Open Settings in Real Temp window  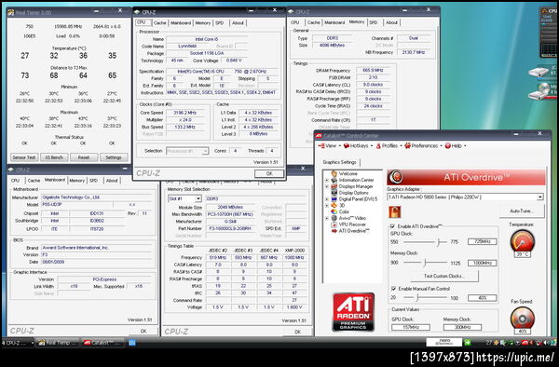114,157
